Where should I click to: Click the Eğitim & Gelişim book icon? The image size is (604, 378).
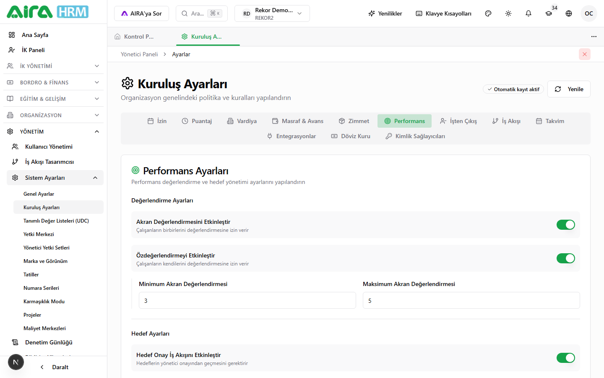[x=10, y=99]
